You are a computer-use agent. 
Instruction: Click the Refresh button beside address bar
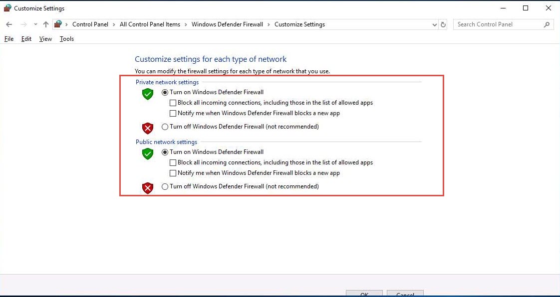(443, 24)
